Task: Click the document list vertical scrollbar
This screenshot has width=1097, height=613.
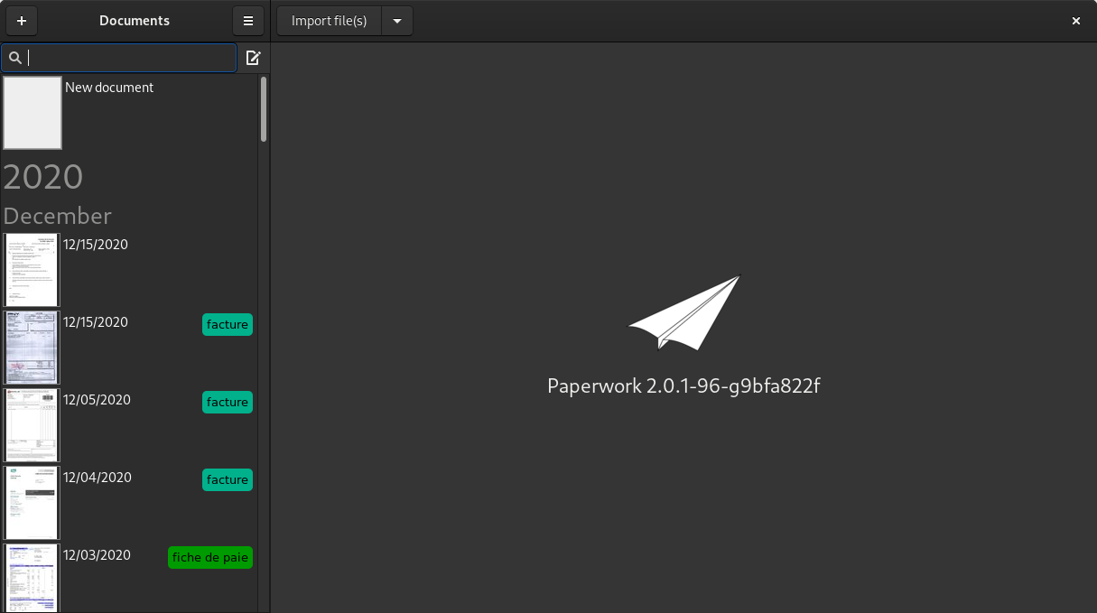Action: pyautogui.click(x=264, y=109)
